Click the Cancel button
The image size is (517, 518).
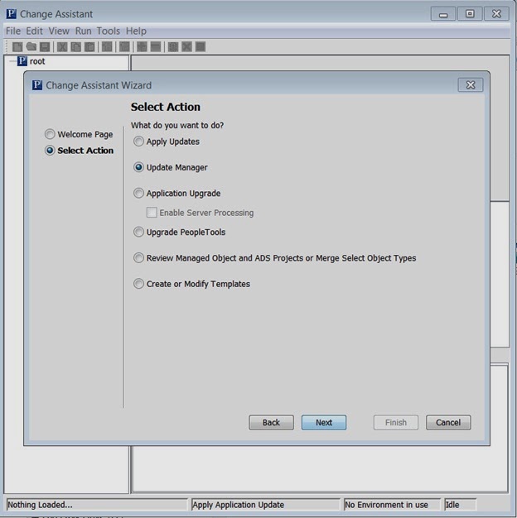click(x=448, y=423)
